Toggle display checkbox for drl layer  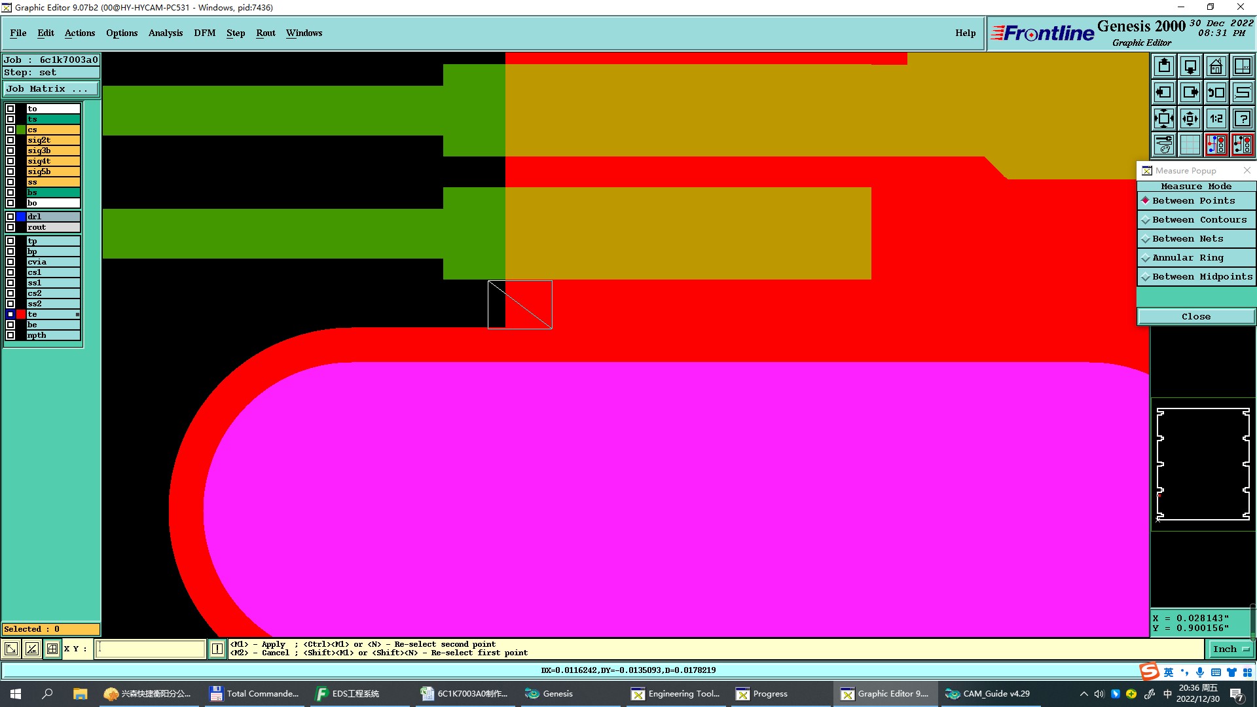point(10,217)
